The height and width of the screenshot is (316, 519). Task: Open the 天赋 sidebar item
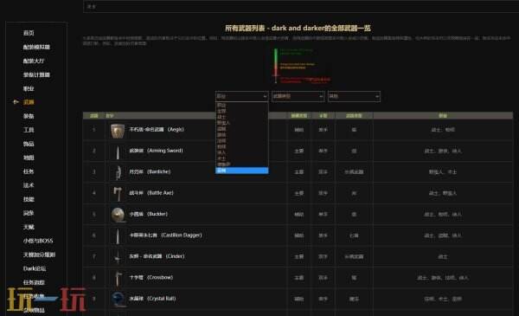pyautogui.click(x=29, y=227)
